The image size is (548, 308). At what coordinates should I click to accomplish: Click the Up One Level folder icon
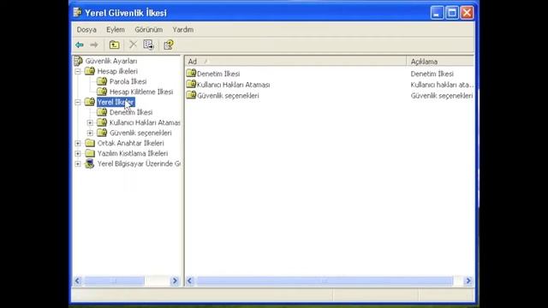pyautogui.click(x=114, y=44)
